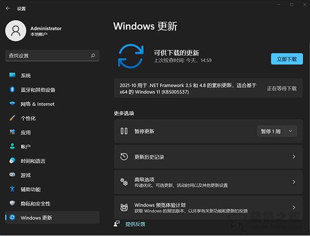Screen dimensions: 310x236
Task: Click the Bluetooth icon in sidebar
Action: point(12,89)
